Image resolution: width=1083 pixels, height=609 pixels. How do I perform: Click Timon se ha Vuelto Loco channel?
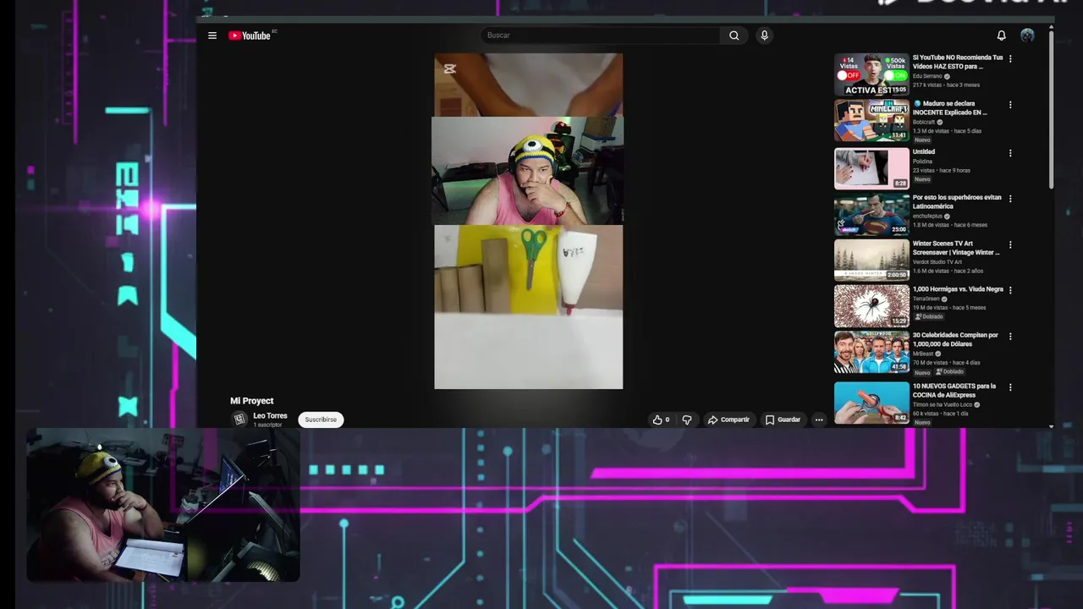pyautogui.click(x=942, y=404)
